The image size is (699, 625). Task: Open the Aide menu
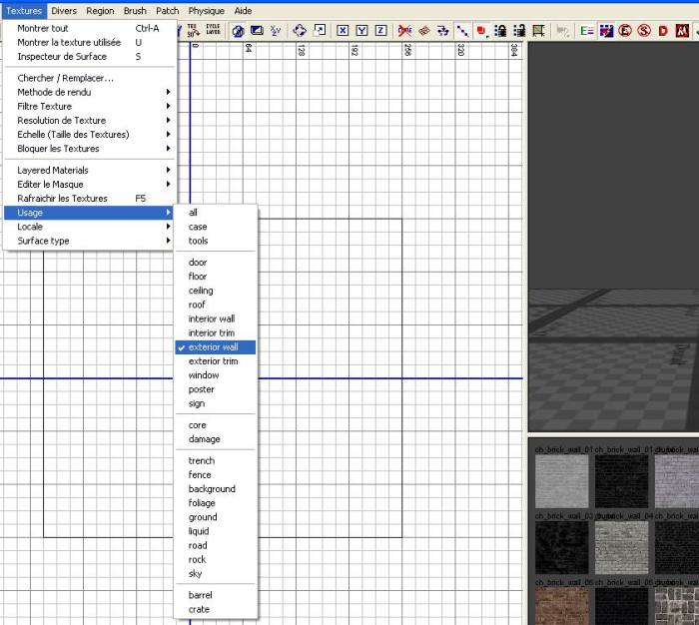click(x=243, y=11)
